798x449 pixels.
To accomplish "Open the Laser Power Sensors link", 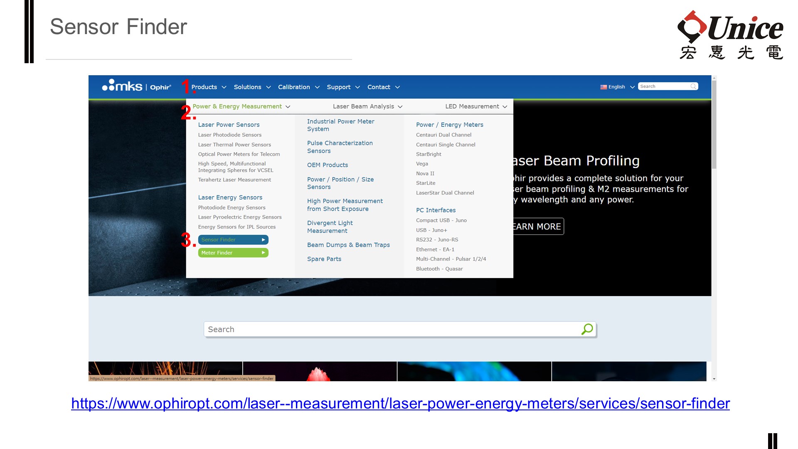I will [x=229, y=125].
